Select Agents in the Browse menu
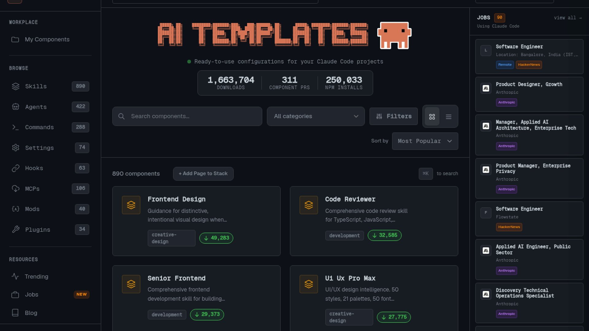 [50, 107]
